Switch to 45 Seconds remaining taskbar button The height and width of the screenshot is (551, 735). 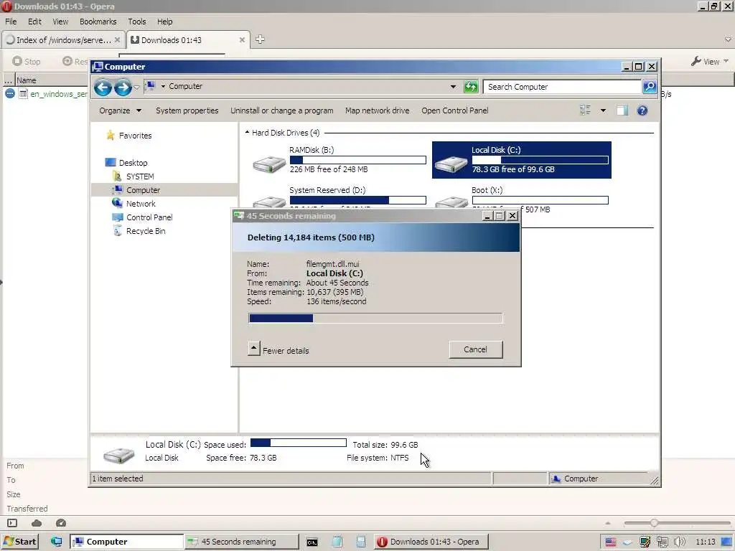[x=241, y=542]
